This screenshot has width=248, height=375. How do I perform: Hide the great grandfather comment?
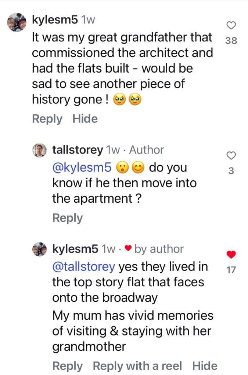(x=85, y=119)
